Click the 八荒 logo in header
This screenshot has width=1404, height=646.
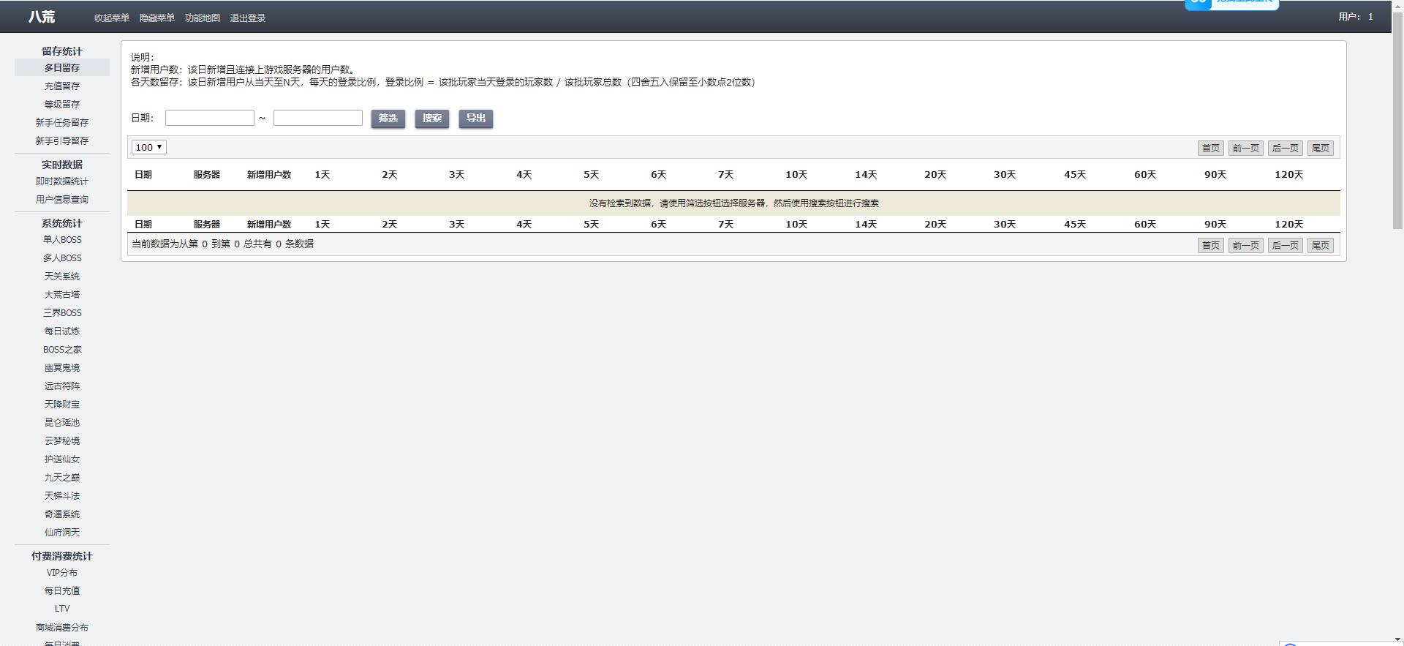[x=42, y=17]
